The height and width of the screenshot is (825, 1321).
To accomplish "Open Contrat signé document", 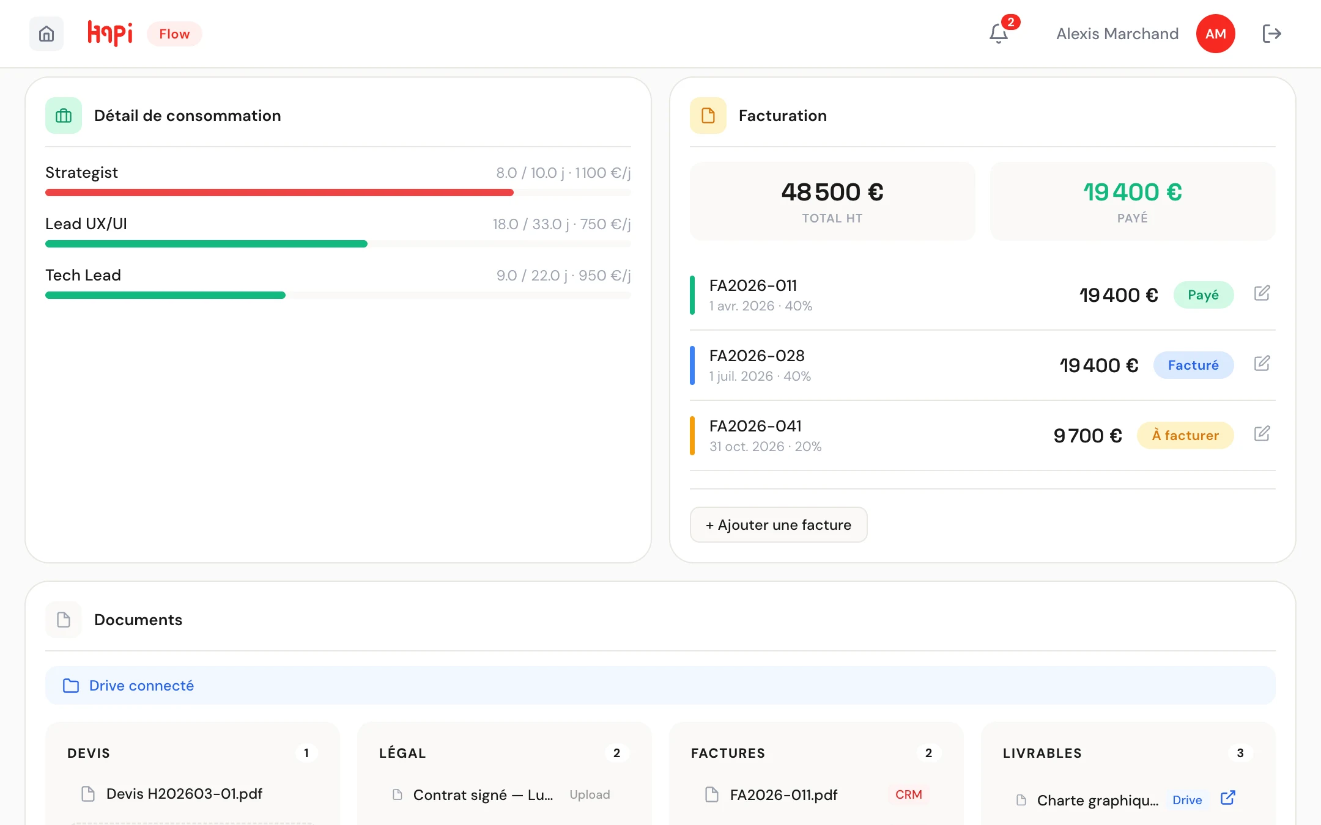I will (x=483, y=794).
